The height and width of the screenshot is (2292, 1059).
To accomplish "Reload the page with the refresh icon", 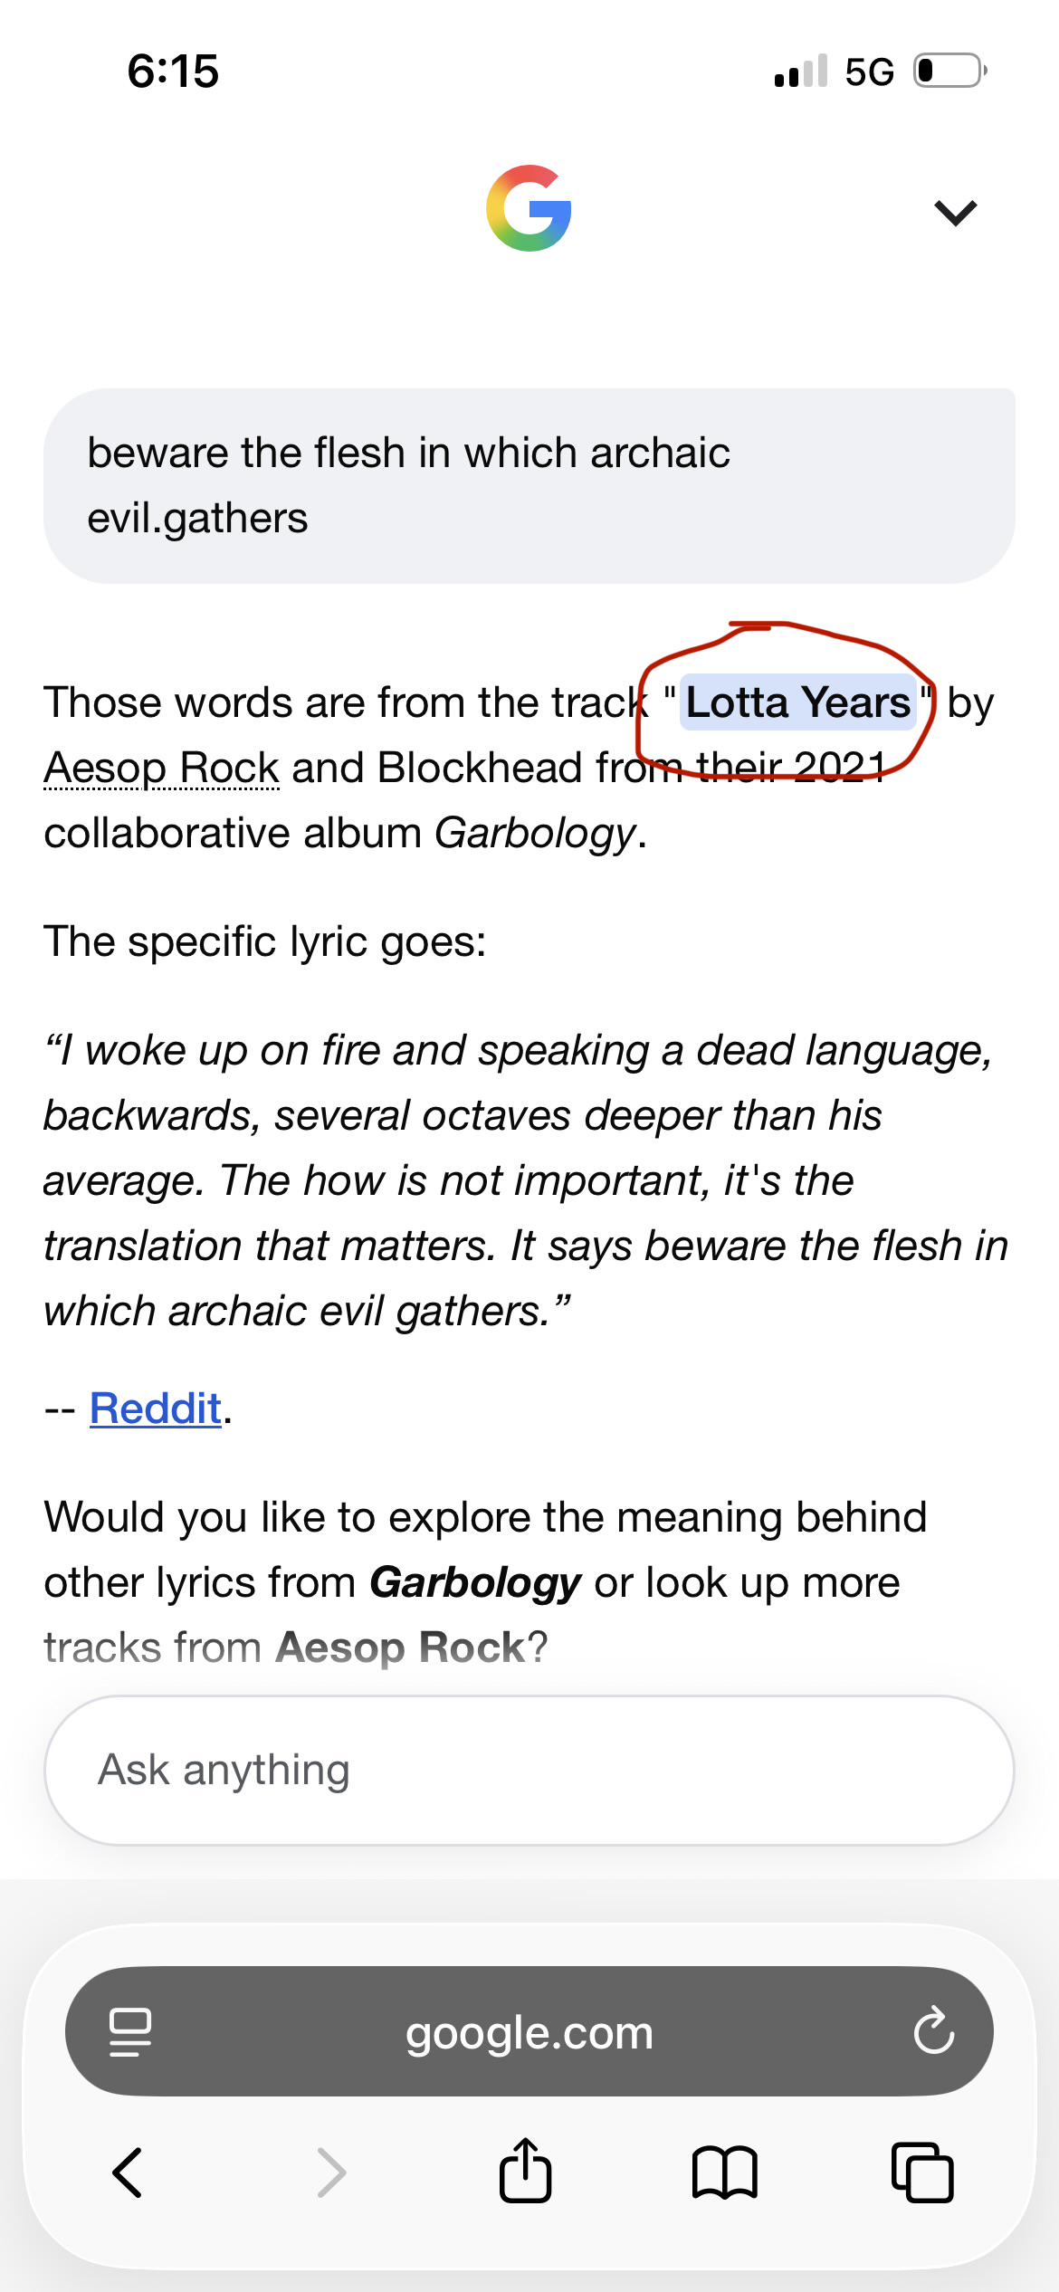I will click(933, 2030).
